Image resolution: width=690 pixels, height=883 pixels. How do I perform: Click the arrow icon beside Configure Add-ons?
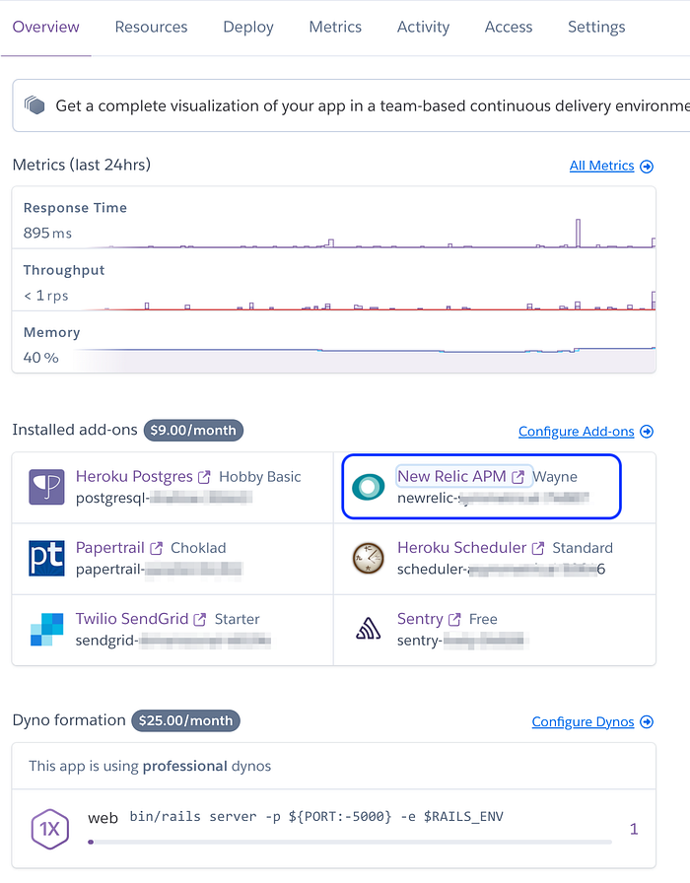647,432
